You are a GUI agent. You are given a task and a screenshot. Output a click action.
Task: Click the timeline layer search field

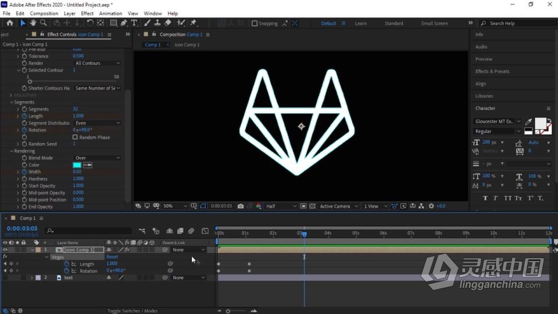[x=89, y=231]
